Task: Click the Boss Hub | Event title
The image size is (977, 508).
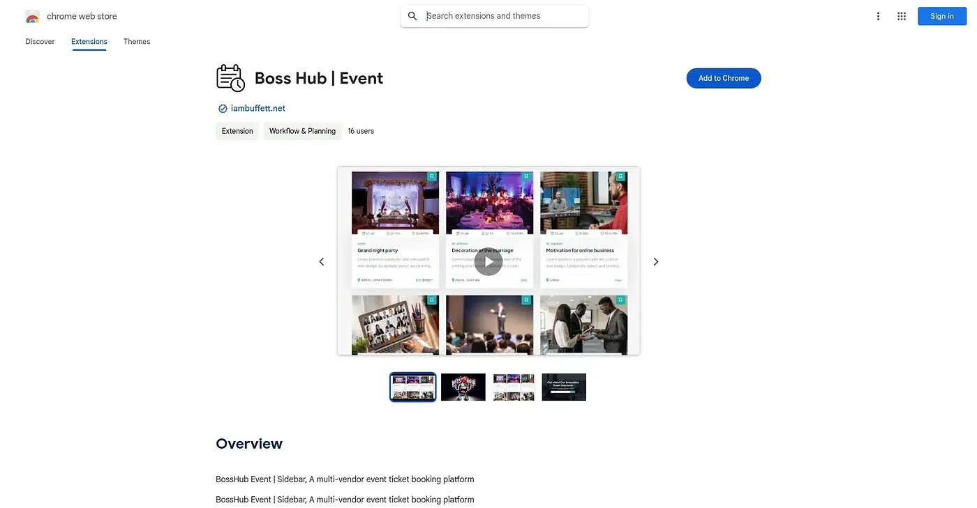Action: pyautogui.click(x=319, y=78)
